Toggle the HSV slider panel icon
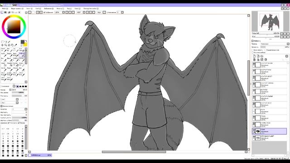This screenshot has width=290, height=163. tap(9, 12)
